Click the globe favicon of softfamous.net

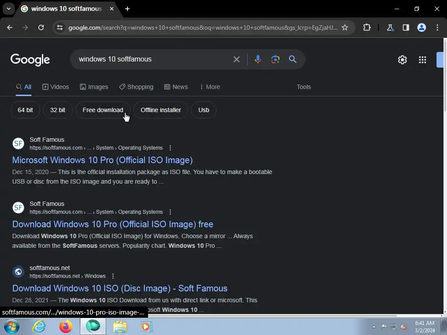tap(18, 271)
